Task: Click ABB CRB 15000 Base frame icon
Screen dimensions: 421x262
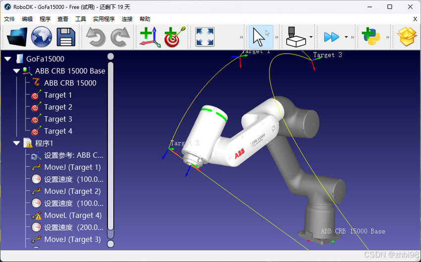Action: coord(27,71)
